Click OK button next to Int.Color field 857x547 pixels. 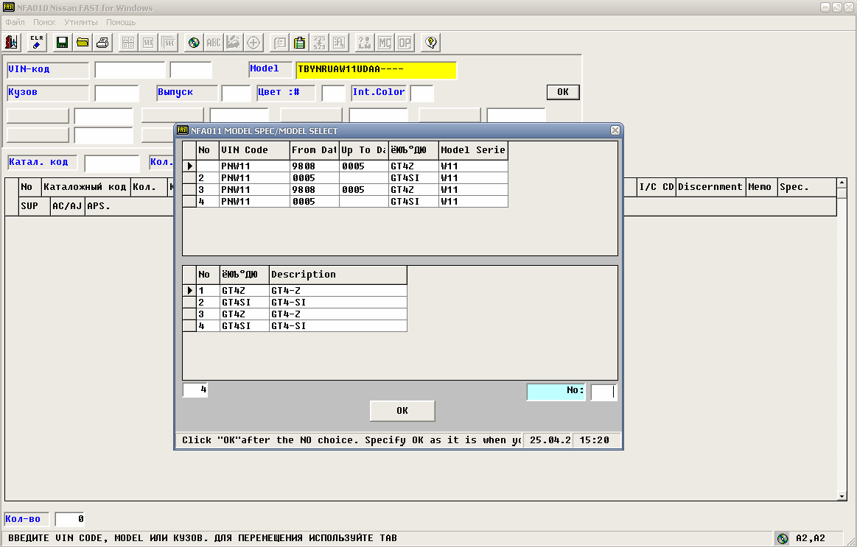(x=563, y=92)
